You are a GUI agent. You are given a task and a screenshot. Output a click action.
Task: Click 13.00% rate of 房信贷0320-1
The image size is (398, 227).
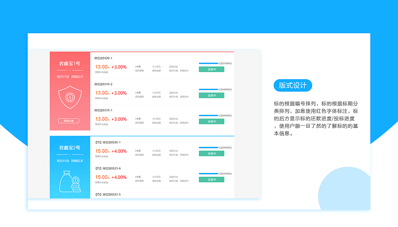point(102,67)
